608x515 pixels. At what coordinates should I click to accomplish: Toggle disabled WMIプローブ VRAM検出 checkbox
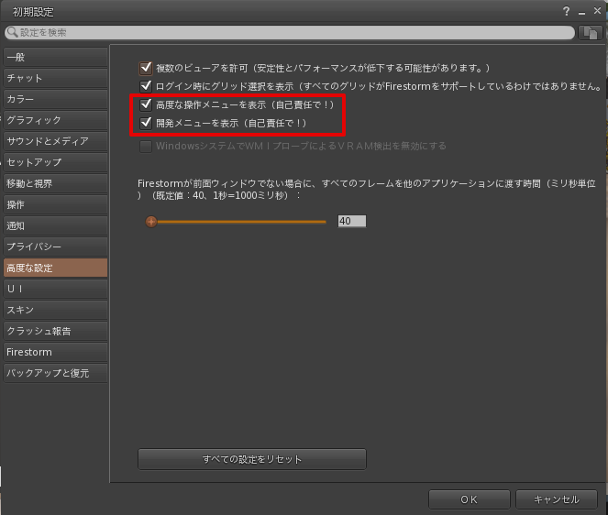(x=146, y=146)
